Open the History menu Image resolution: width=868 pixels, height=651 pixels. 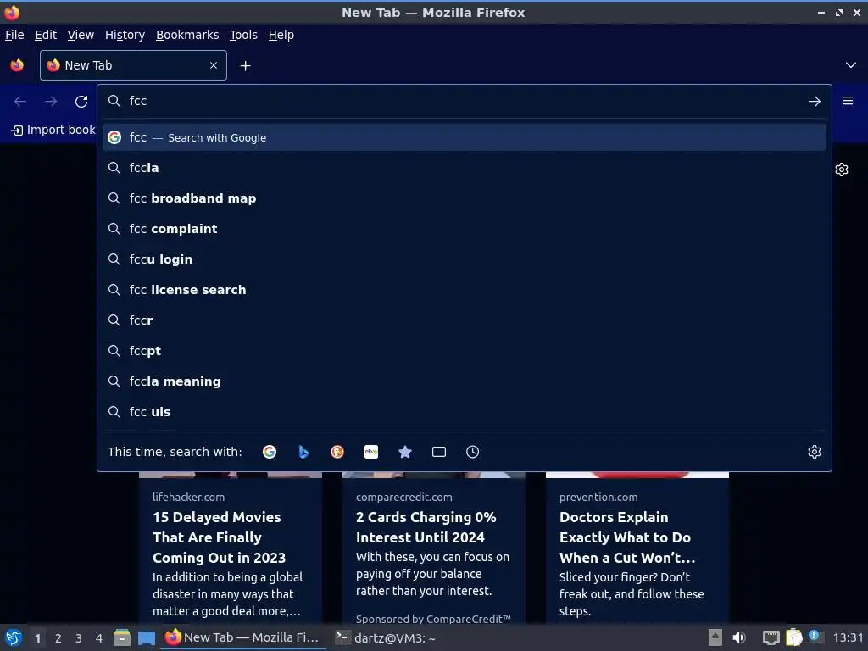pyautogui.click(x=125, y=35)
